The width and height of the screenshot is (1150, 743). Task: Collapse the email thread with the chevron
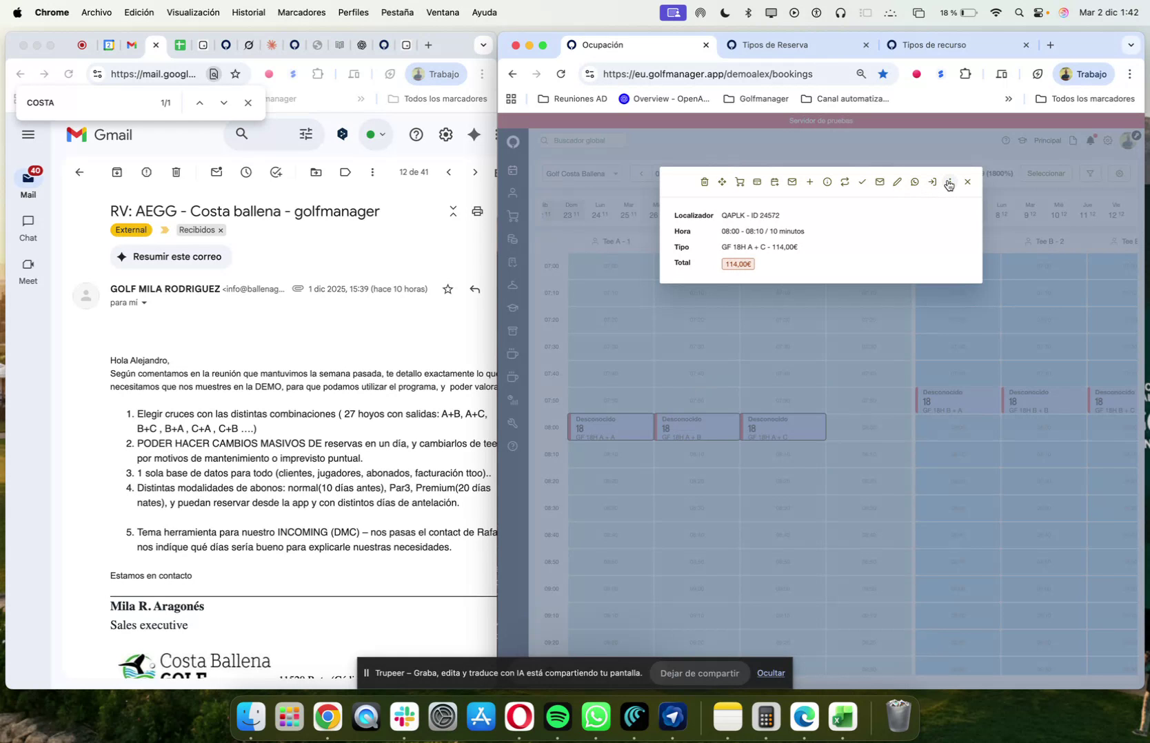[453, 212]
